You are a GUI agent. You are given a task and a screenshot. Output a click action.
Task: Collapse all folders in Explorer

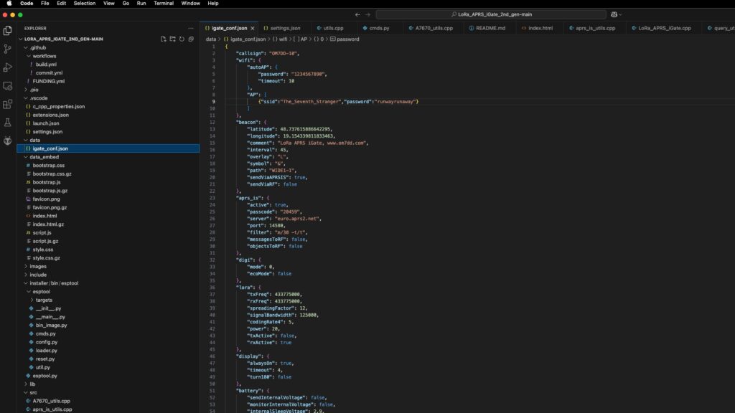pyautogui.click(x=191, y=39)
